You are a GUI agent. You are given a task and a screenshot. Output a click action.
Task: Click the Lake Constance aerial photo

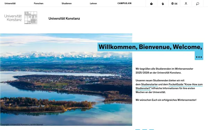[x=66, y=79]
